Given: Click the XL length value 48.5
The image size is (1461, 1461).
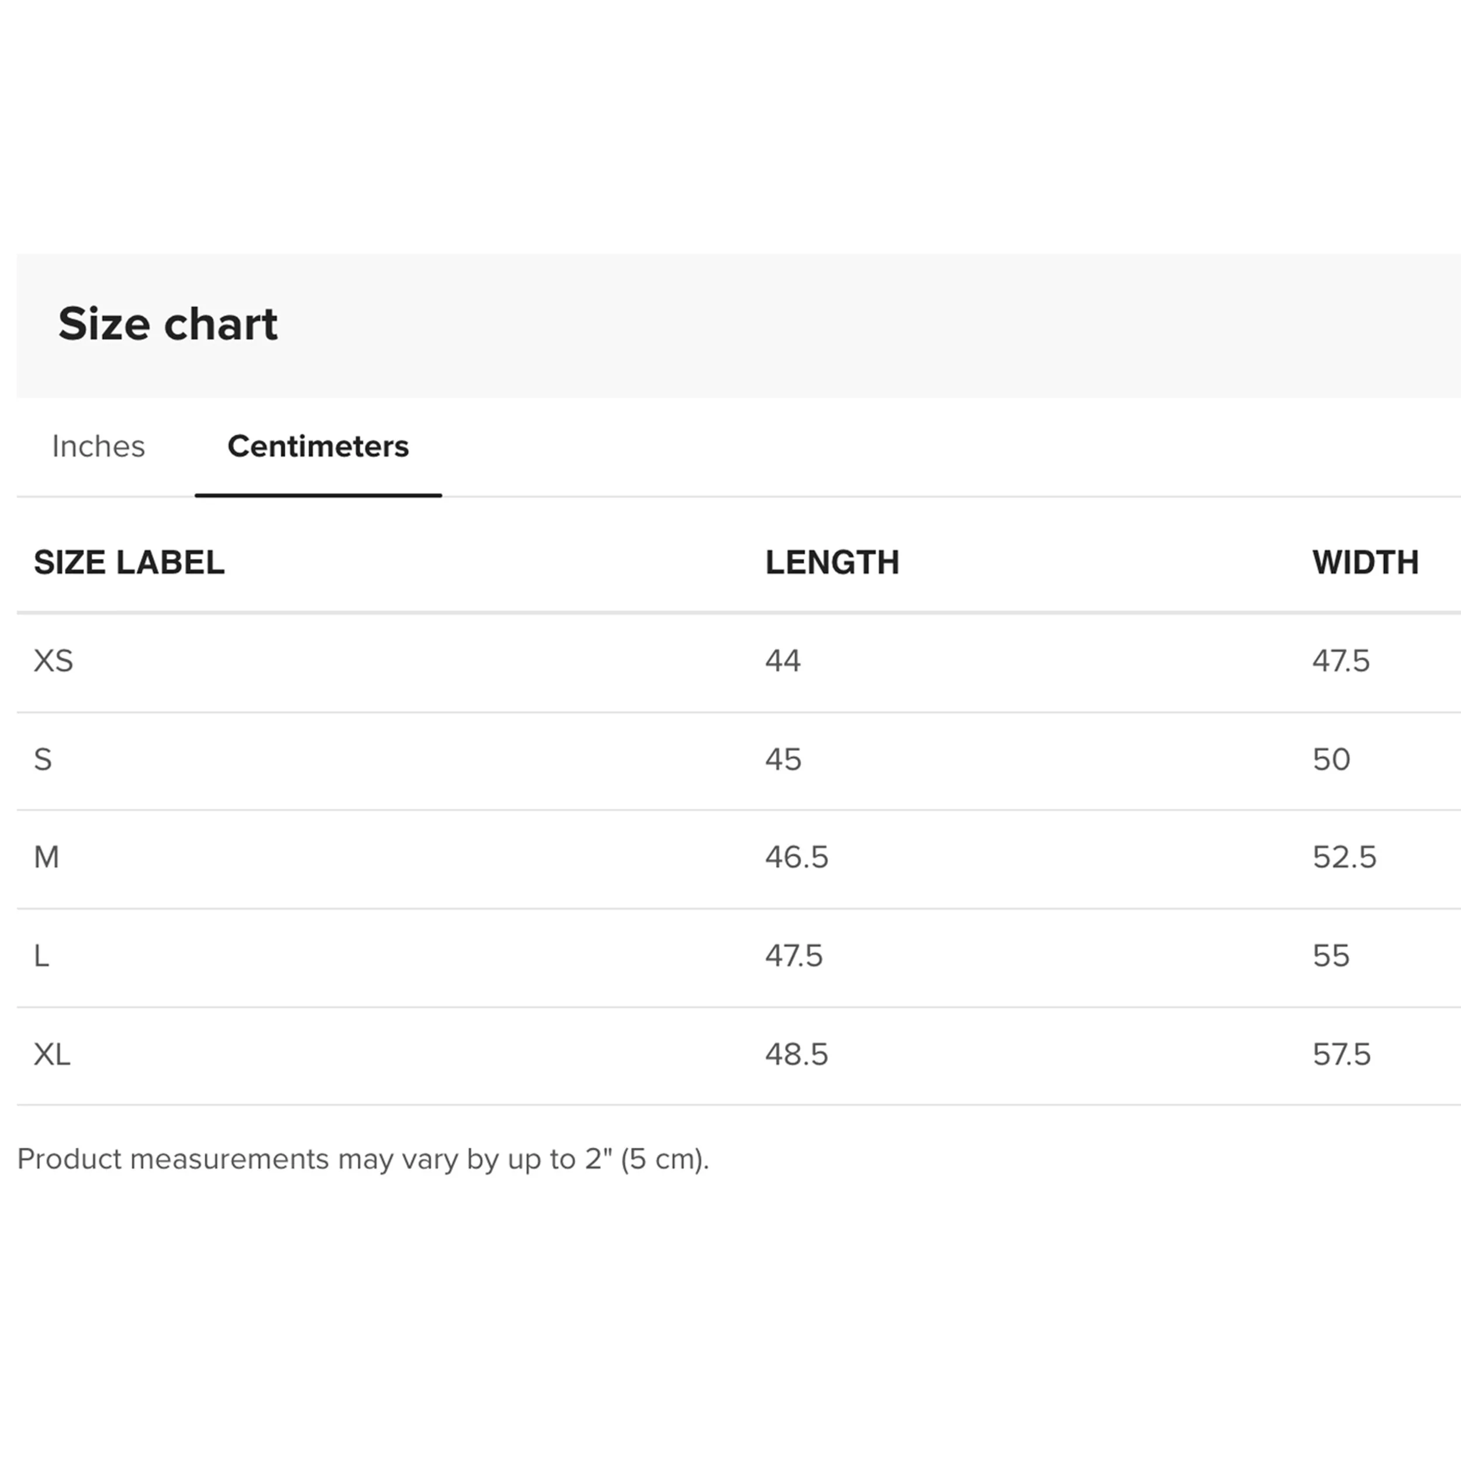Looking at the screenshot, I should (x=797, y=1054).
